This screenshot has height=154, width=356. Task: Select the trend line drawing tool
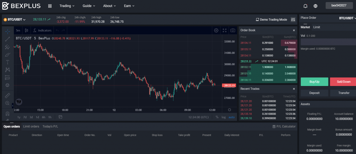(x=8, y=39)
